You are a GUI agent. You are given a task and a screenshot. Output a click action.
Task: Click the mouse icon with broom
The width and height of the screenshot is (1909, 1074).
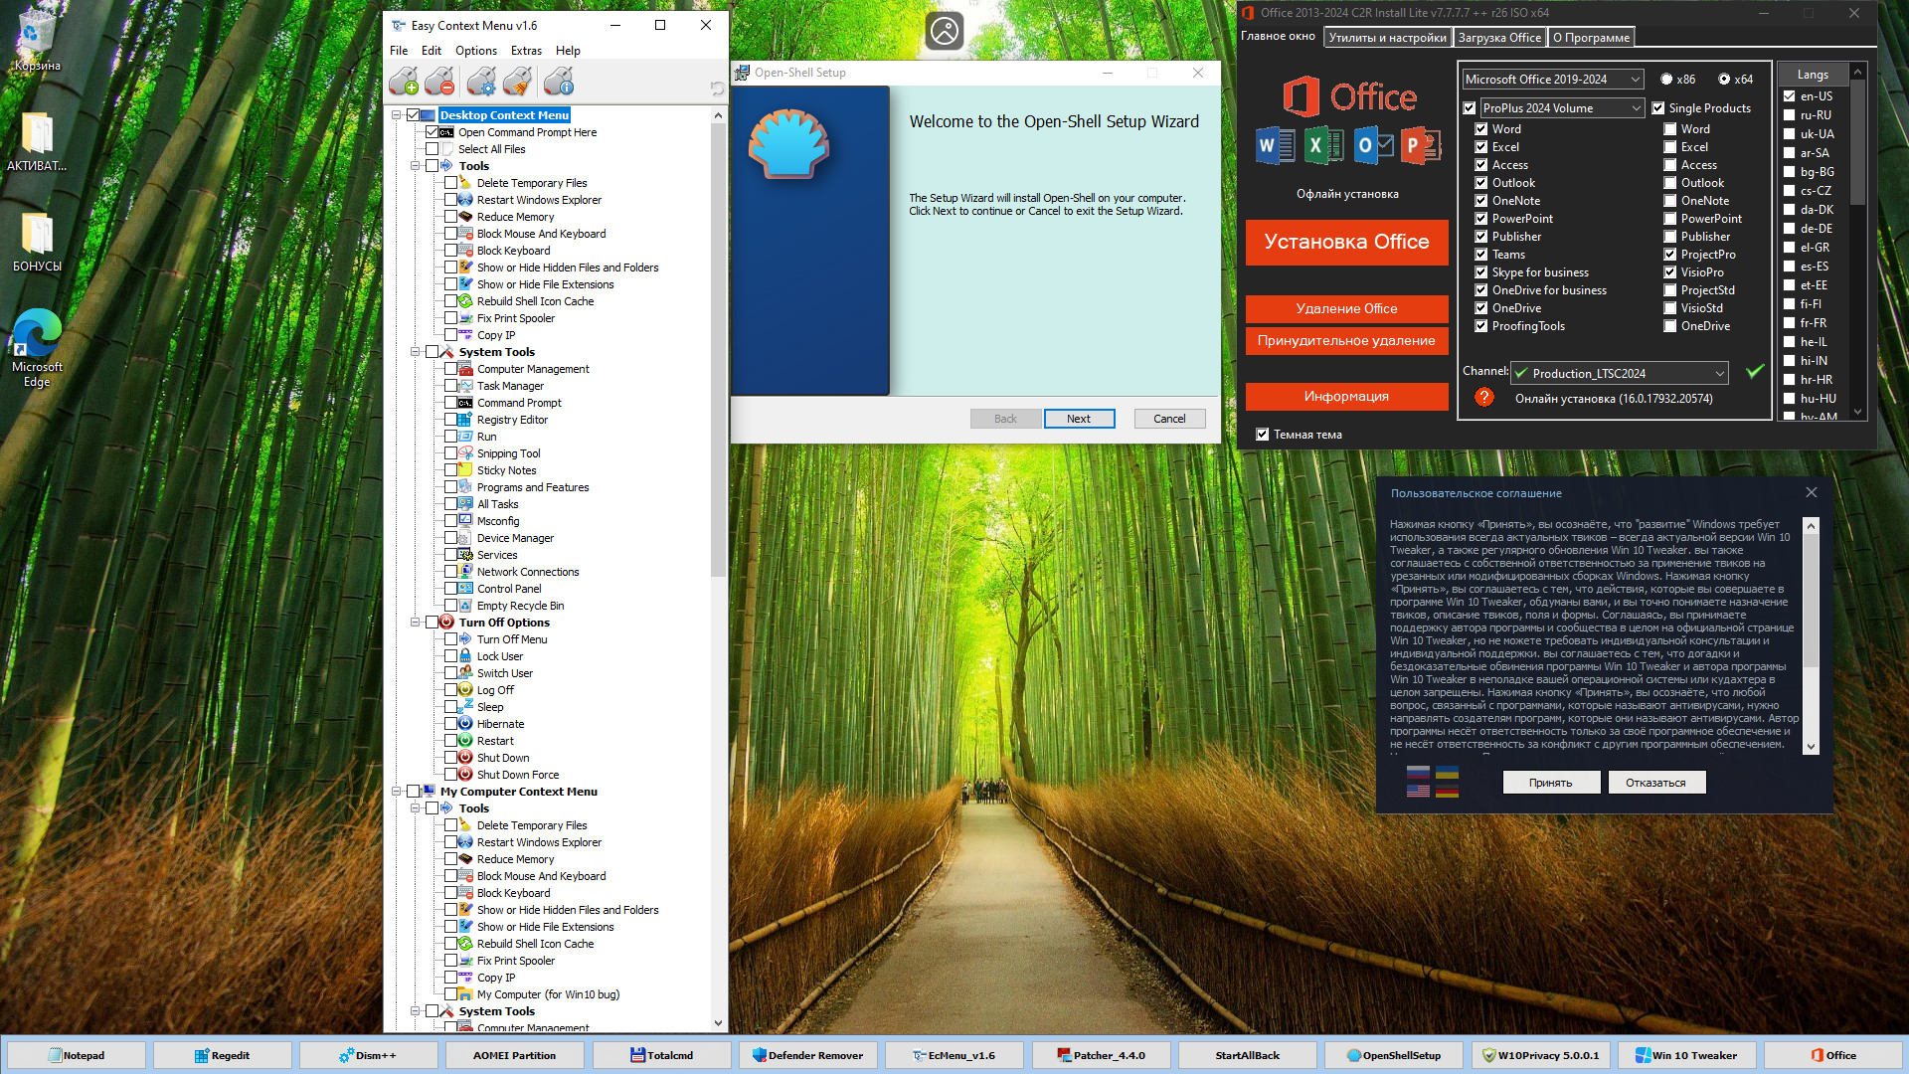point(517,81)
